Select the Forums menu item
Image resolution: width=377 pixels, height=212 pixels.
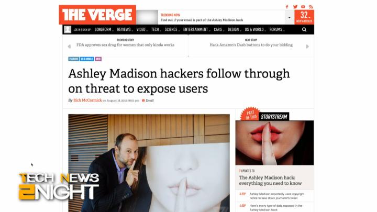[x=277, y=29]
